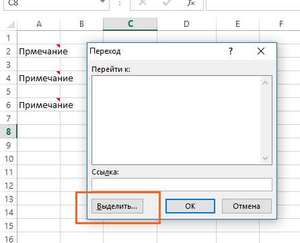Confirm with the OK button
The width and height of the screenshot is (300, 243).
coord(190,206)
